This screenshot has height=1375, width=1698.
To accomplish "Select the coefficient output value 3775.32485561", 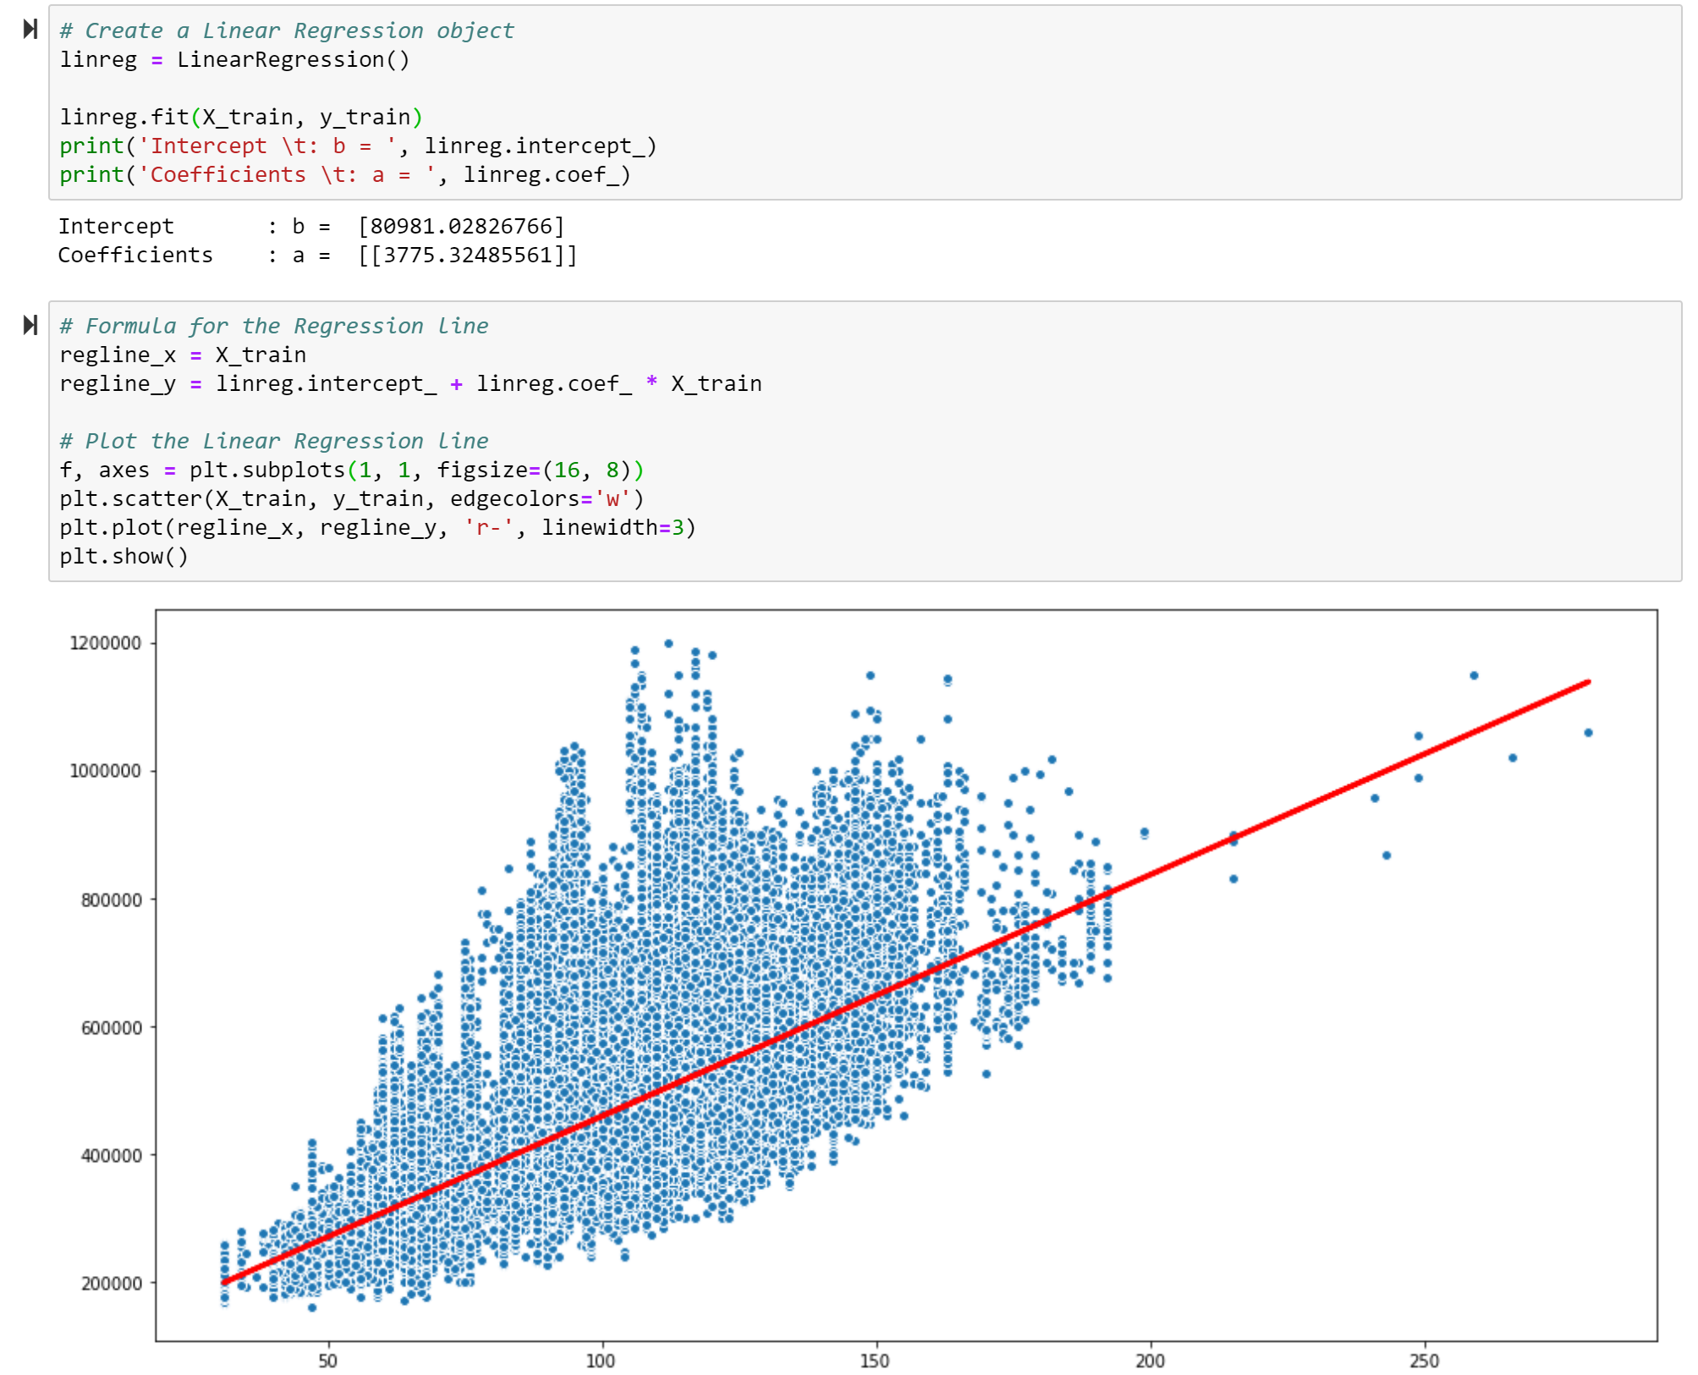I will 468,256.
